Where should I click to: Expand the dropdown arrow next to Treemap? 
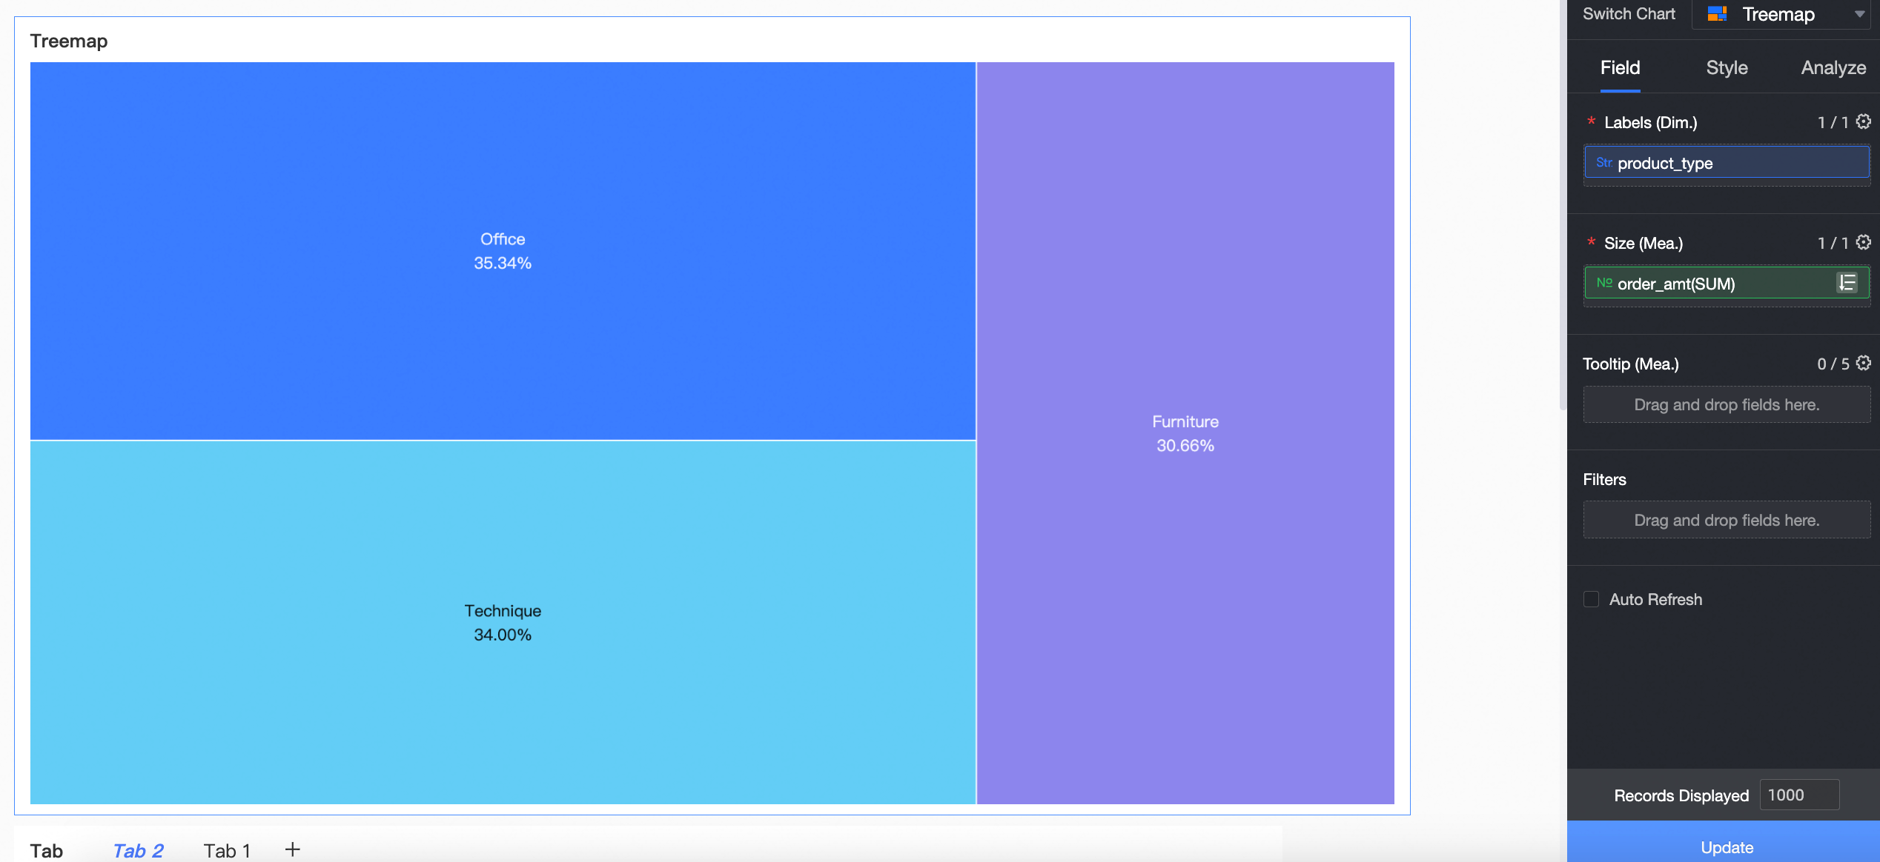[1859, 14]
